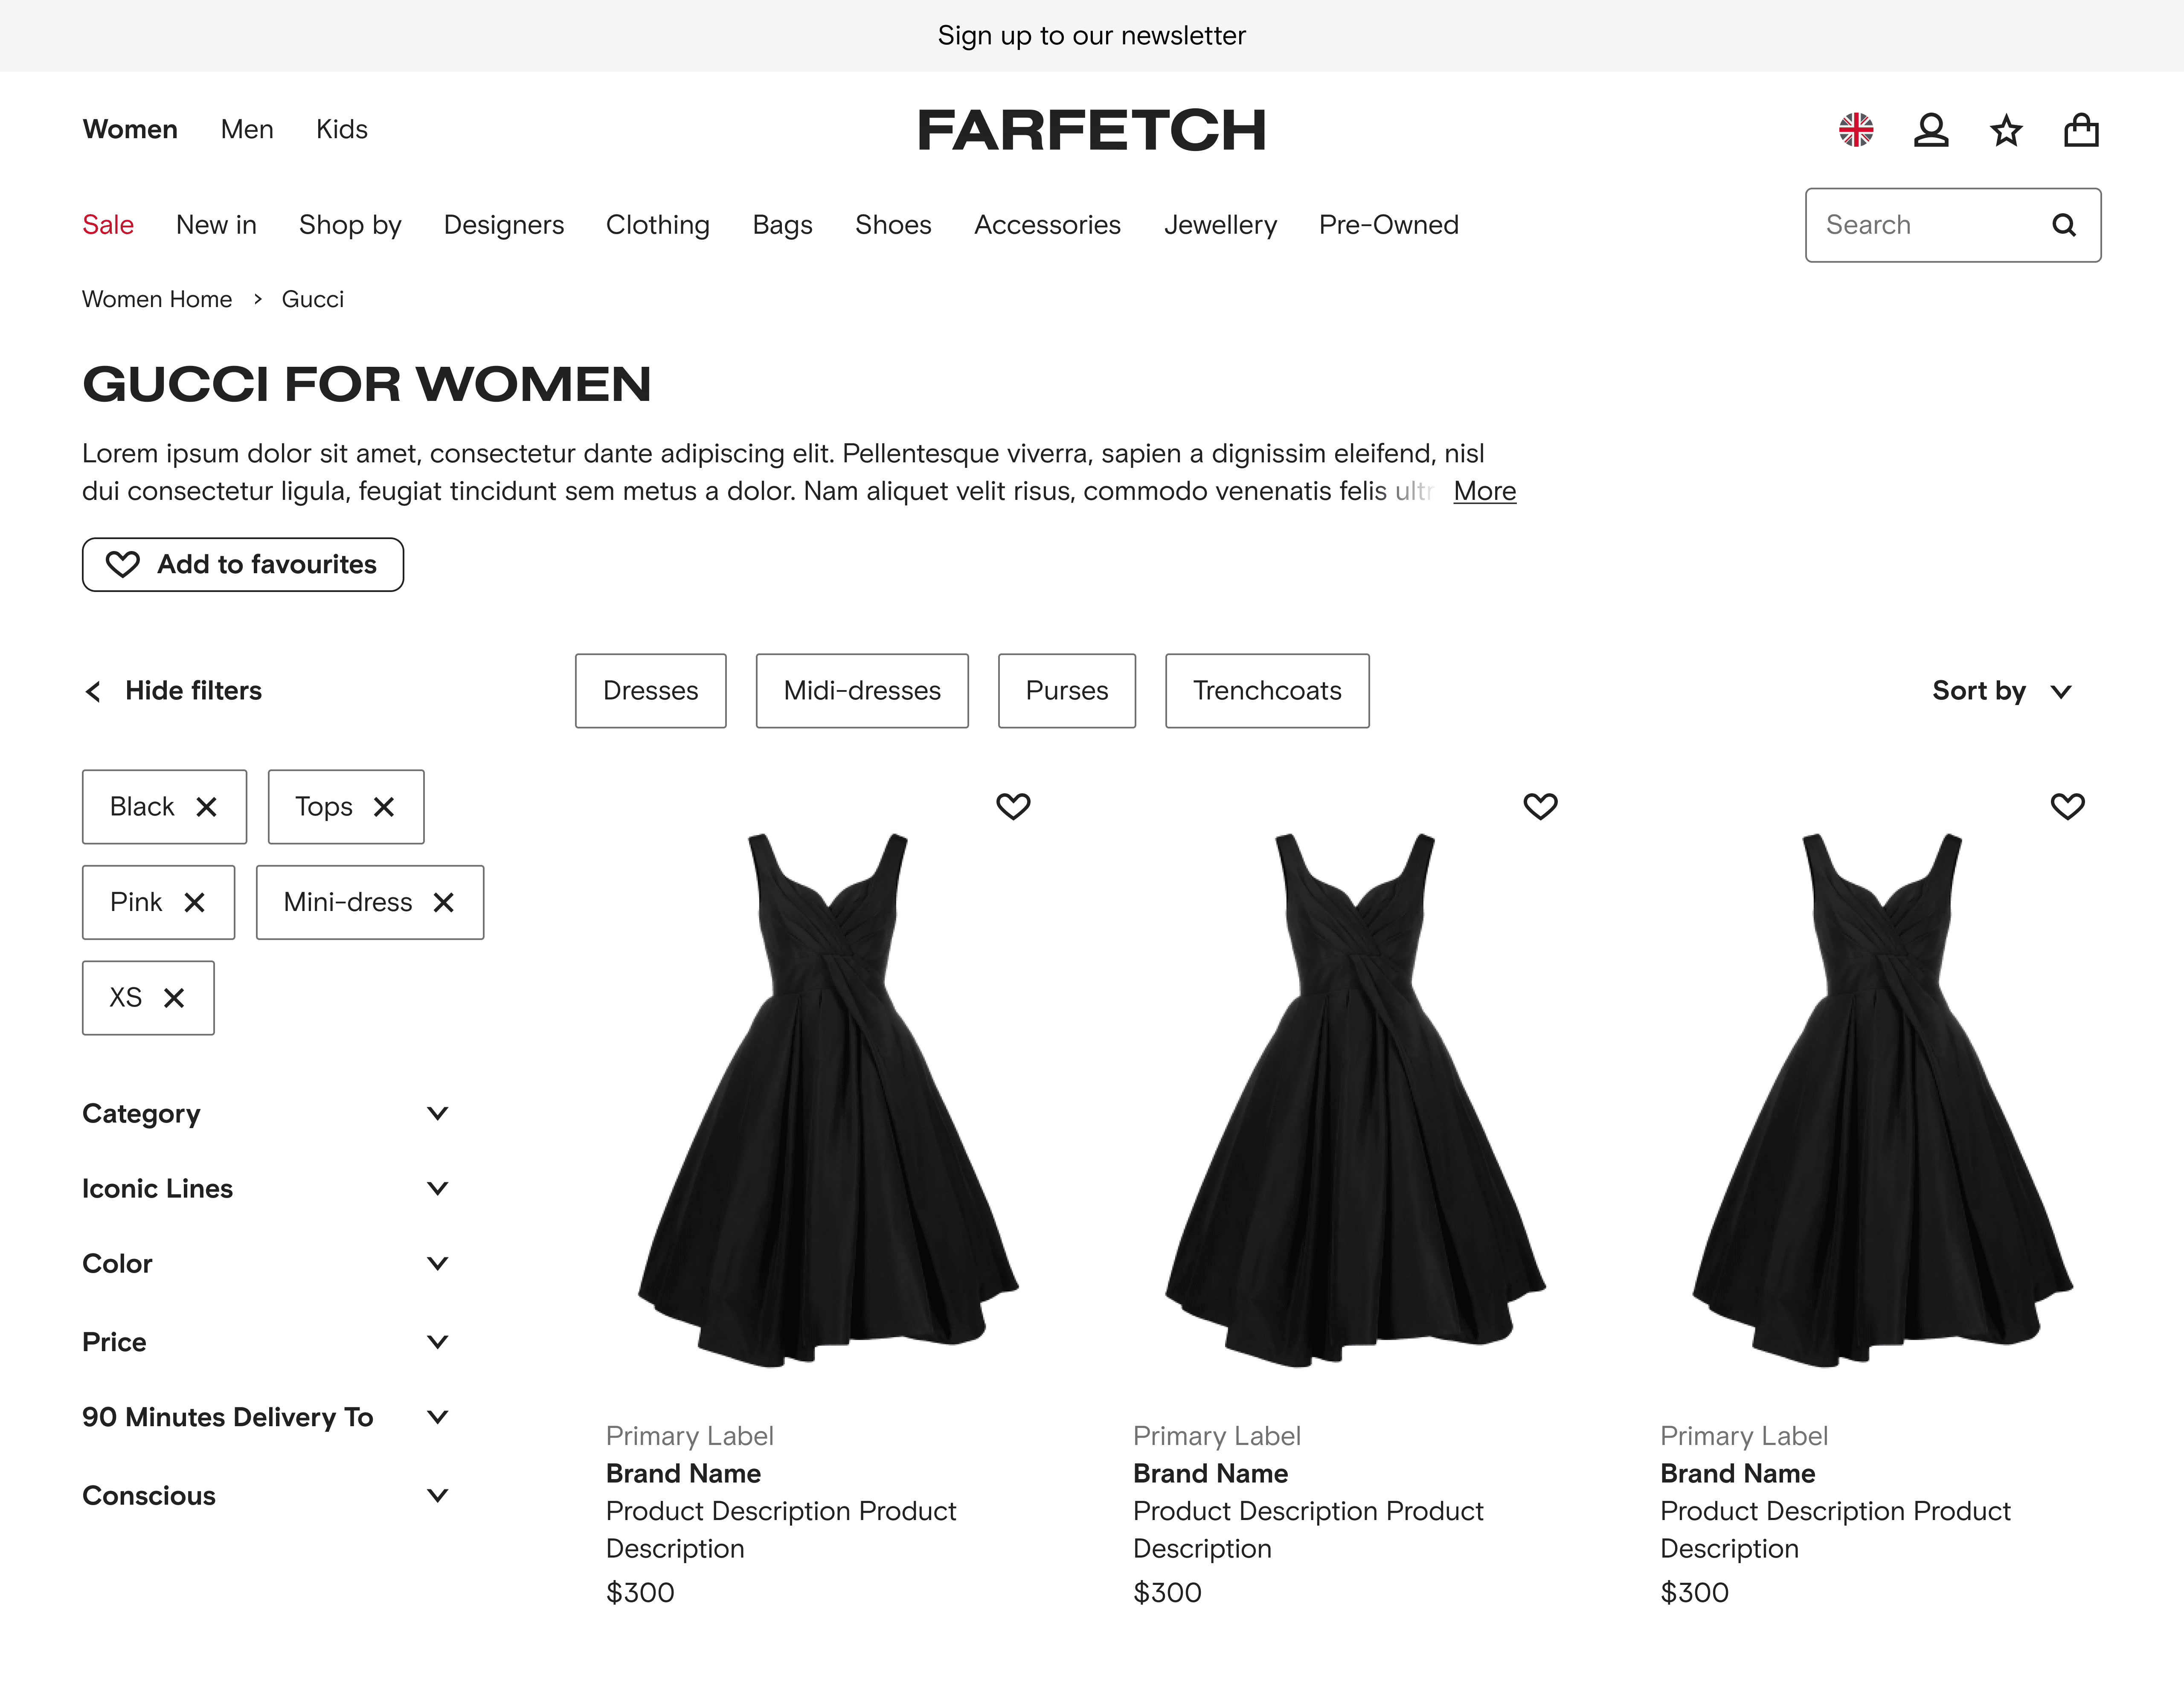
Task: Select the Trenchcoats category chip
Action: [1267, 691]
